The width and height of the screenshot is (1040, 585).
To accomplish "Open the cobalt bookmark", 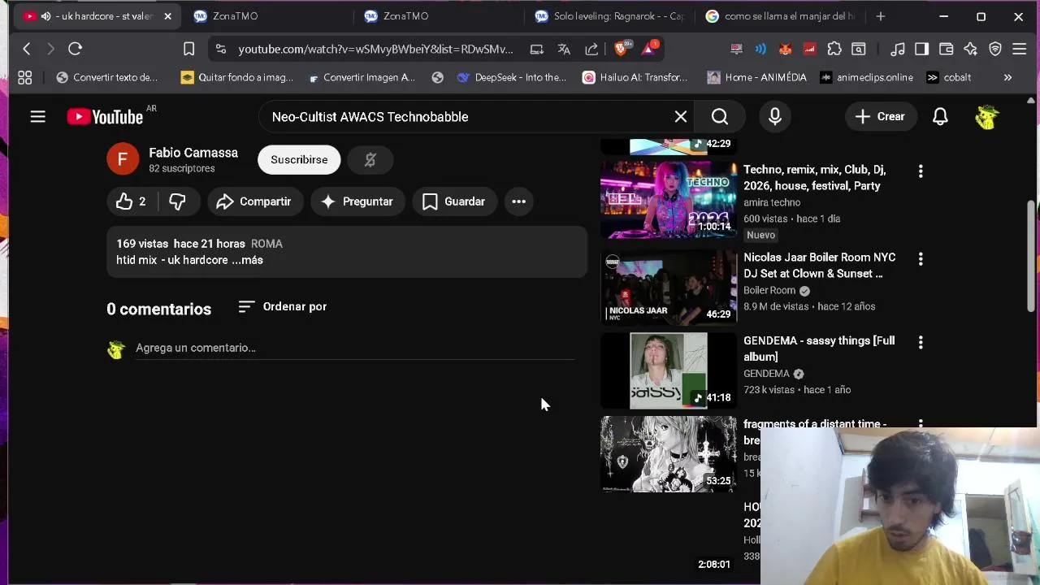I will (948, 77).
